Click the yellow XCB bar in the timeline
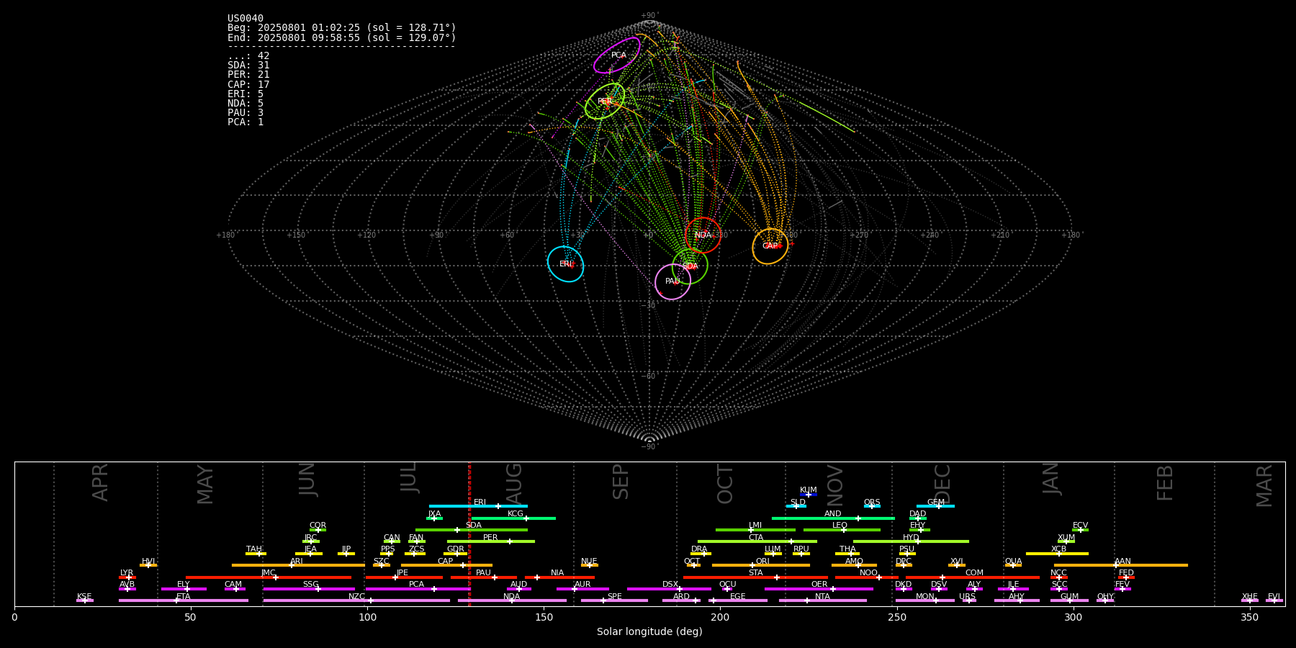Viewport: 1296px width, 648px height. coord(1057,554)
